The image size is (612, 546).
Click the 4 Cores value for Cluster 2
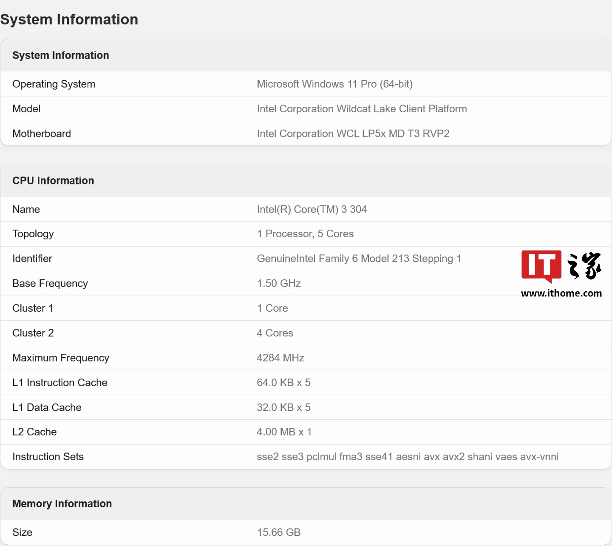click(x=275, y=333)
